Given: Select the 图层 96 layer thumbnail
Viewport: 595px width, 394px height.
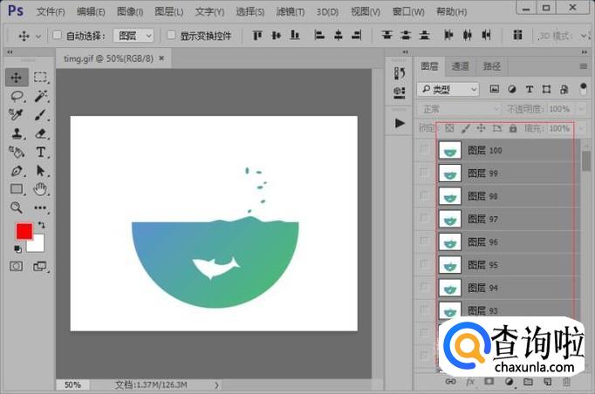Looking at the screenshot, I should [450, 241].
